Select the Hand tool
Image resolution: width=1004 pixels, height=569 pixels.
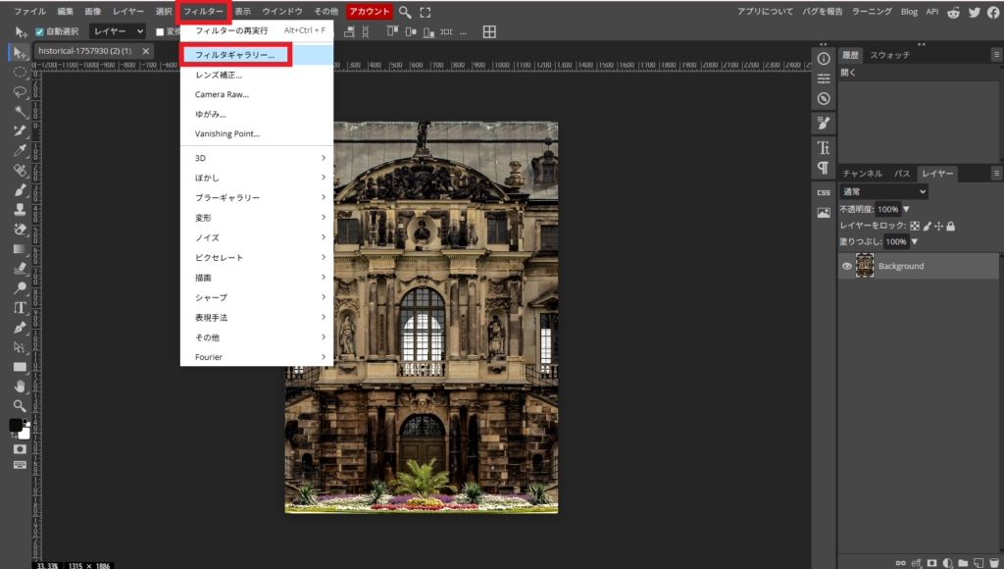point(20,386)
